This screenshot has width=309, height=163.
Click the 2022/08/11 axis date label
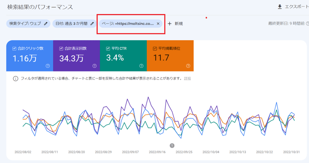click(x=50, y=152)
